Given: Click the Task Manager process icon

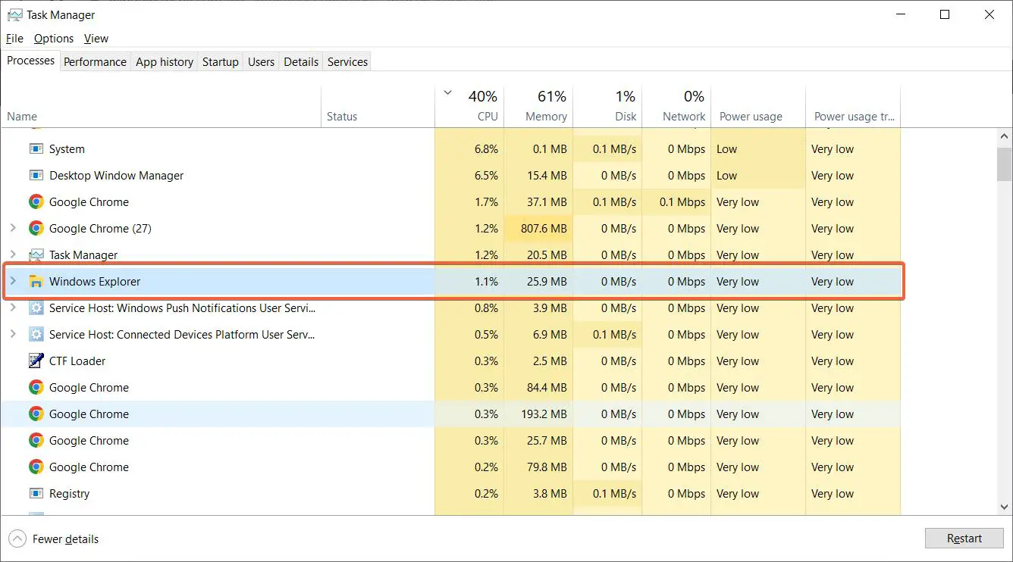Looking at the screenshot, I should (x=36, y=255).
